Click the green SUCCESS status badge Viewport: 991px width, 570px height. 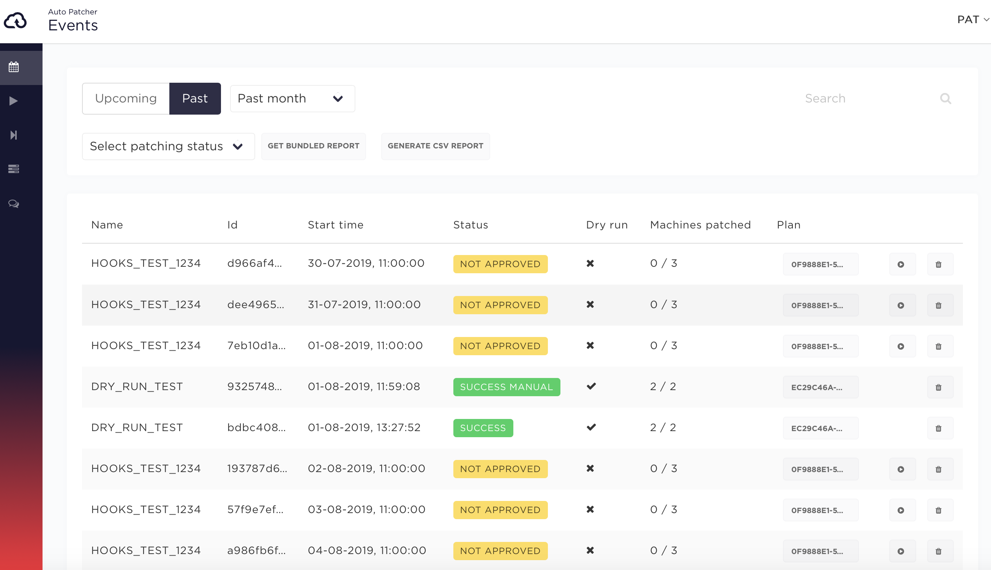pyautogui.click(x=483, y=428)
